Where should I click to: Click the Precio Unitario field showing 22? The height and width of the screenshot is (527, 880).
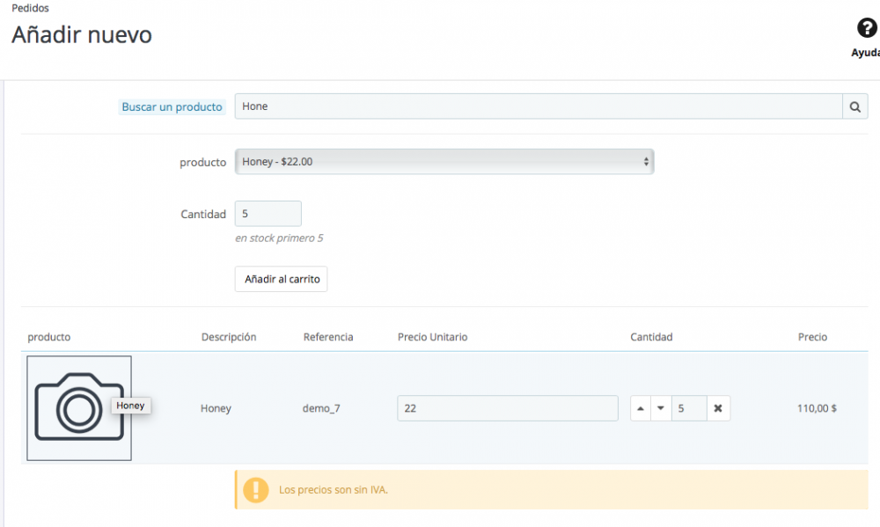point(507,408)
